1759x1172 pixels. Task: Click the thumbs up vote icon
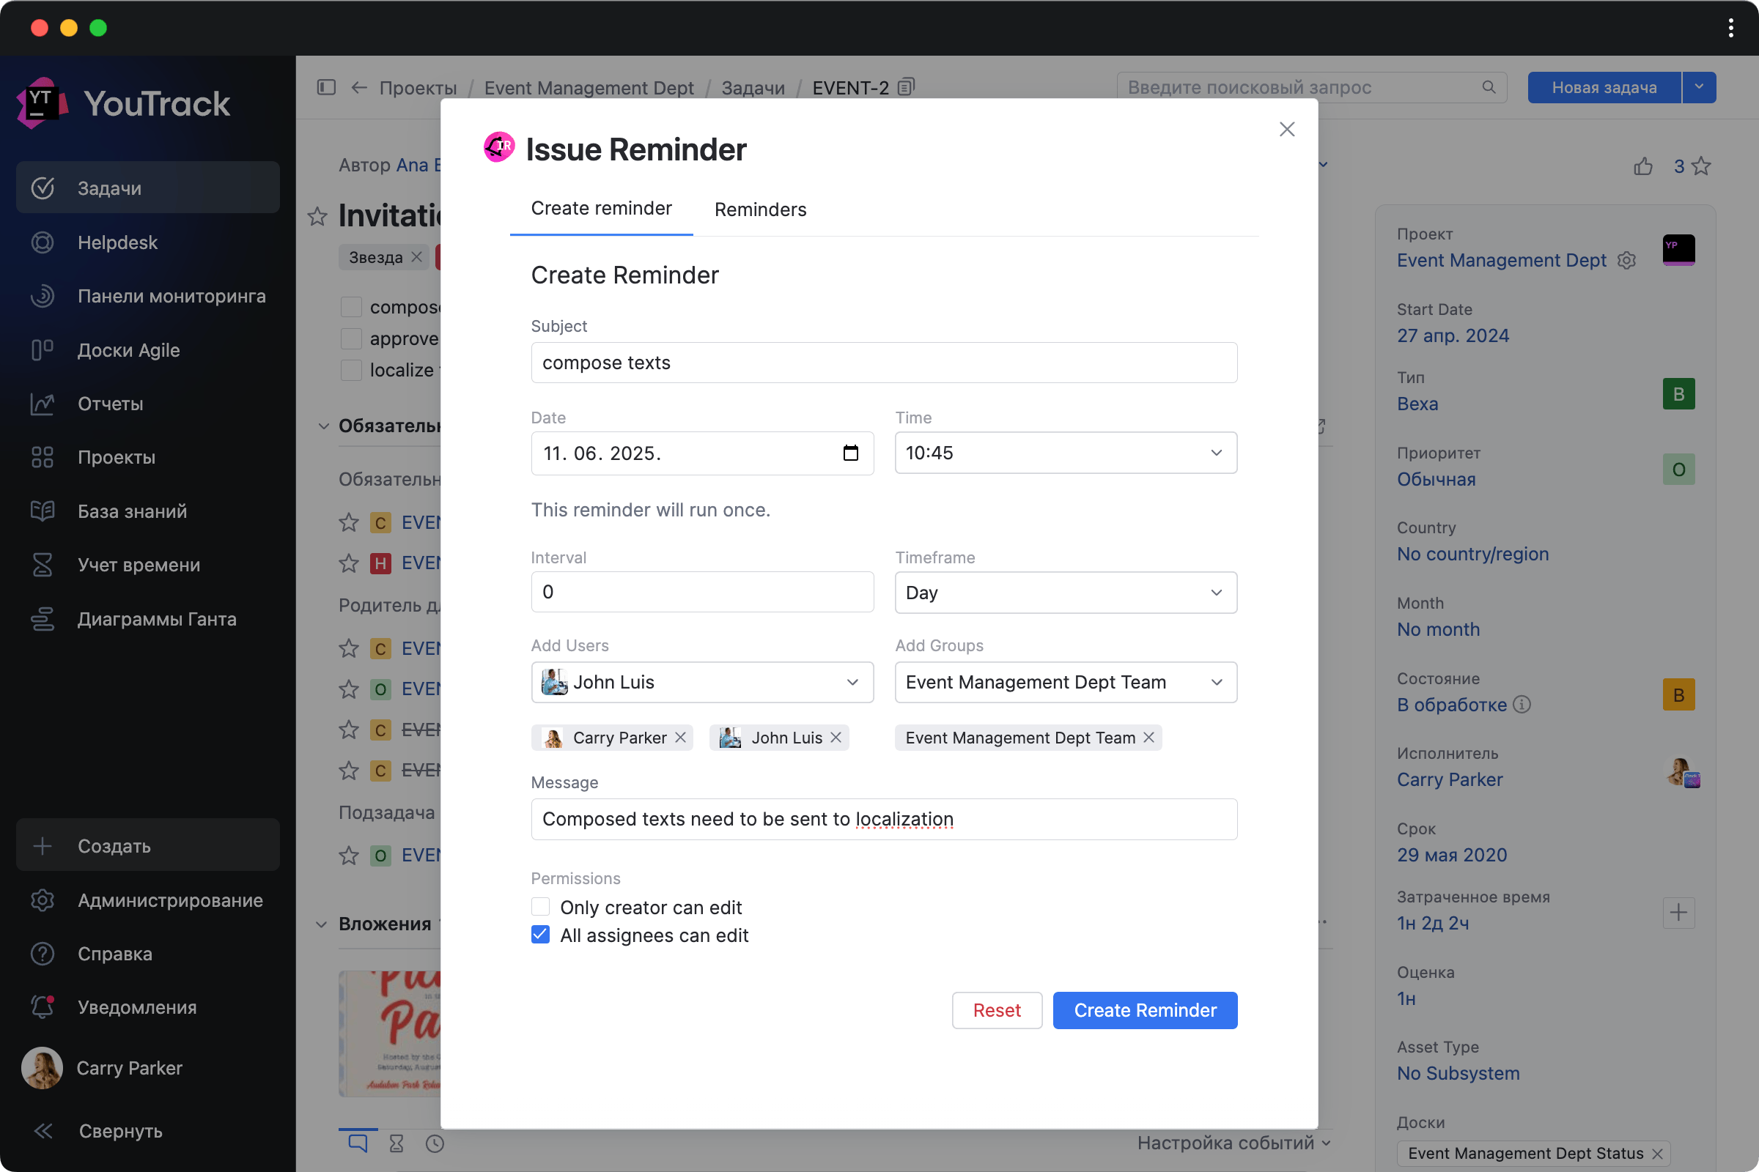coord(1642,166)
